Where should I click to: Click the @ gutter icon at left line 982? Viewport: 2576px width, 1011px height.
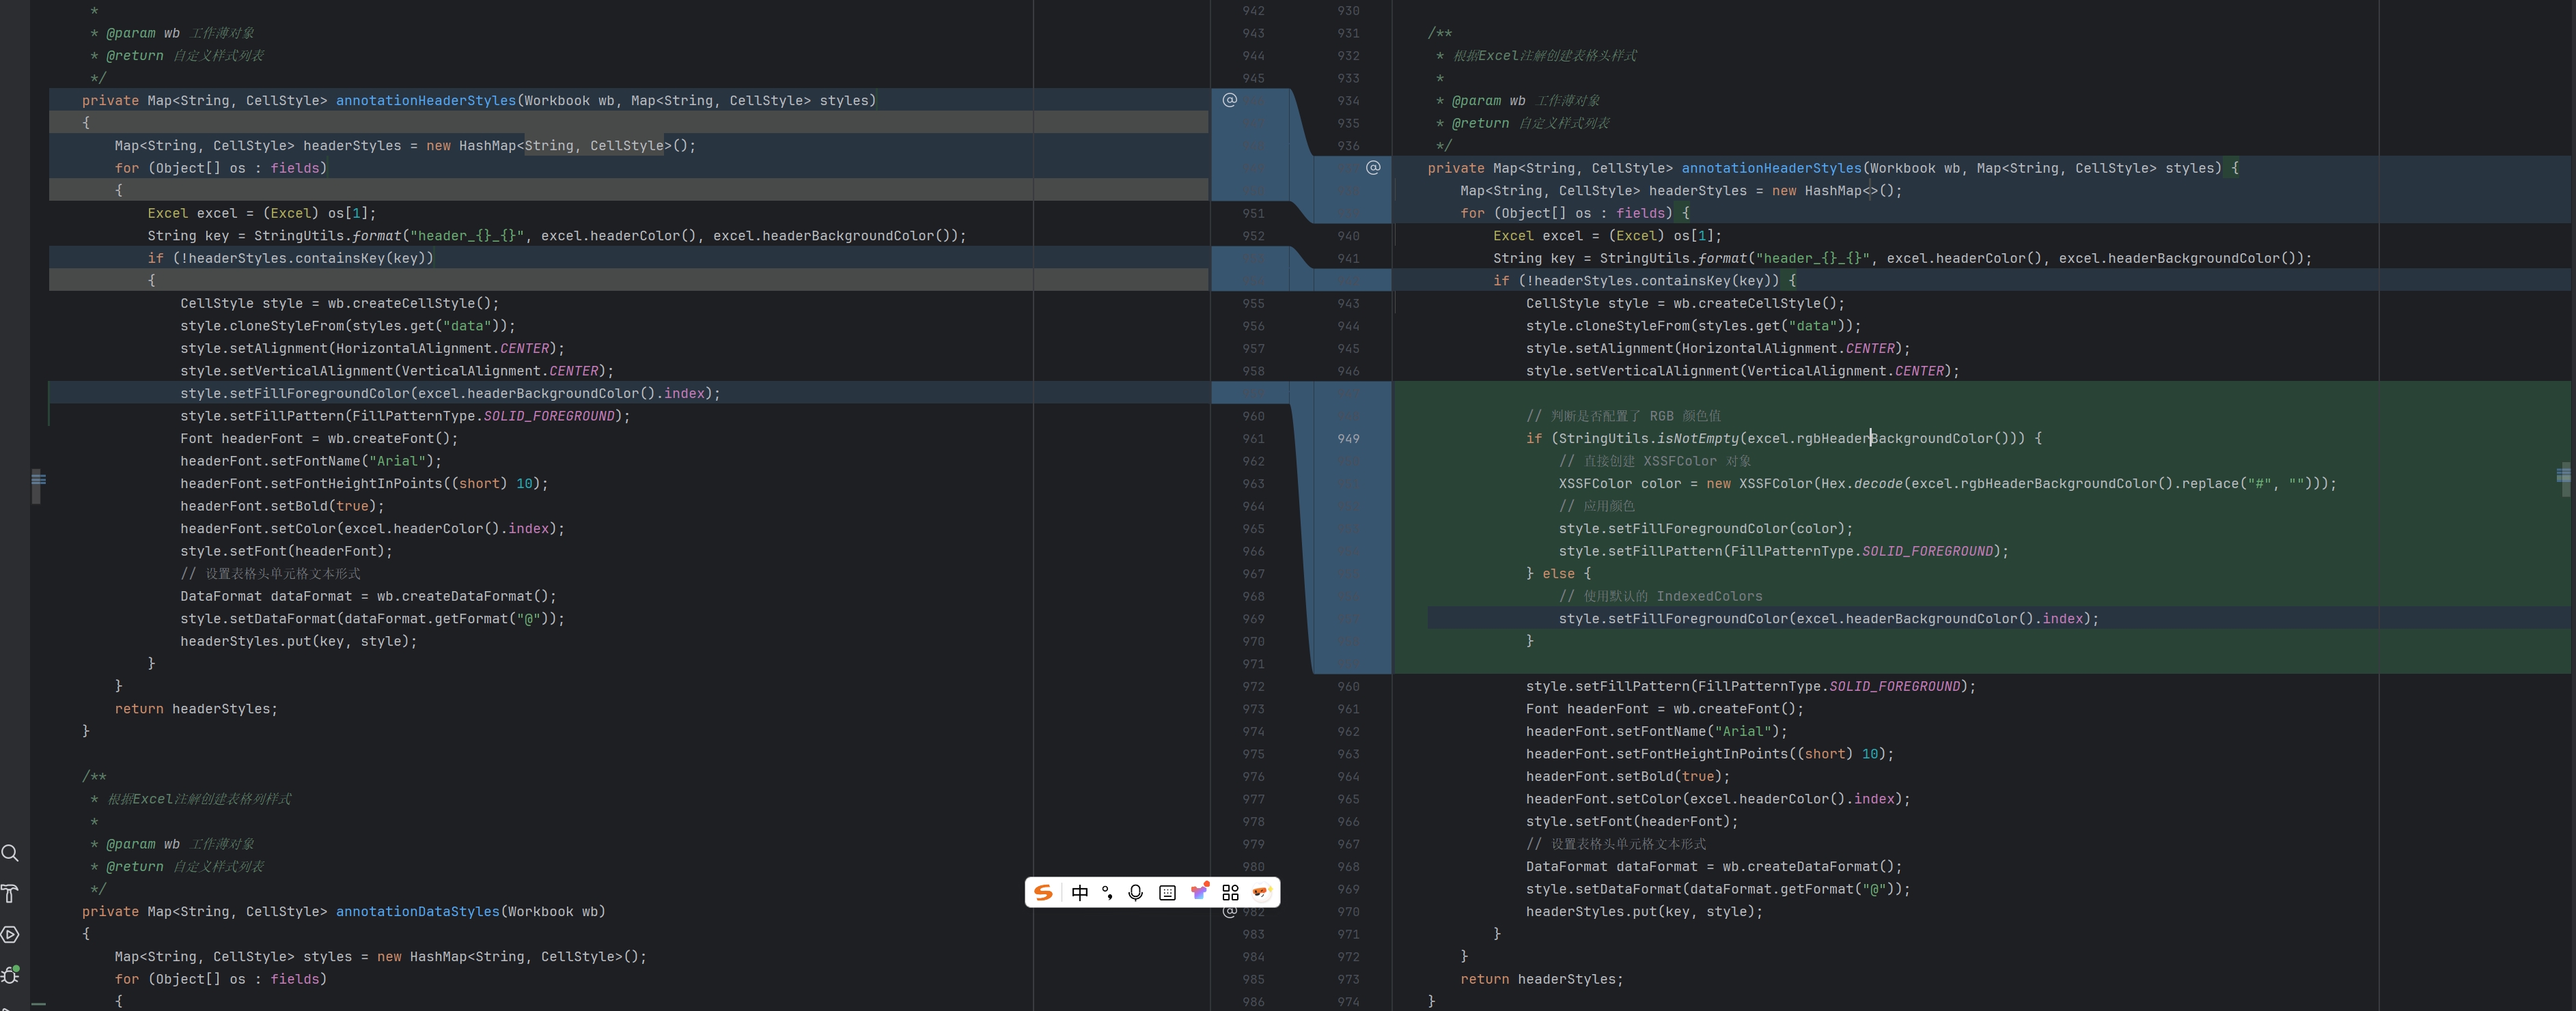point(1230,911)
